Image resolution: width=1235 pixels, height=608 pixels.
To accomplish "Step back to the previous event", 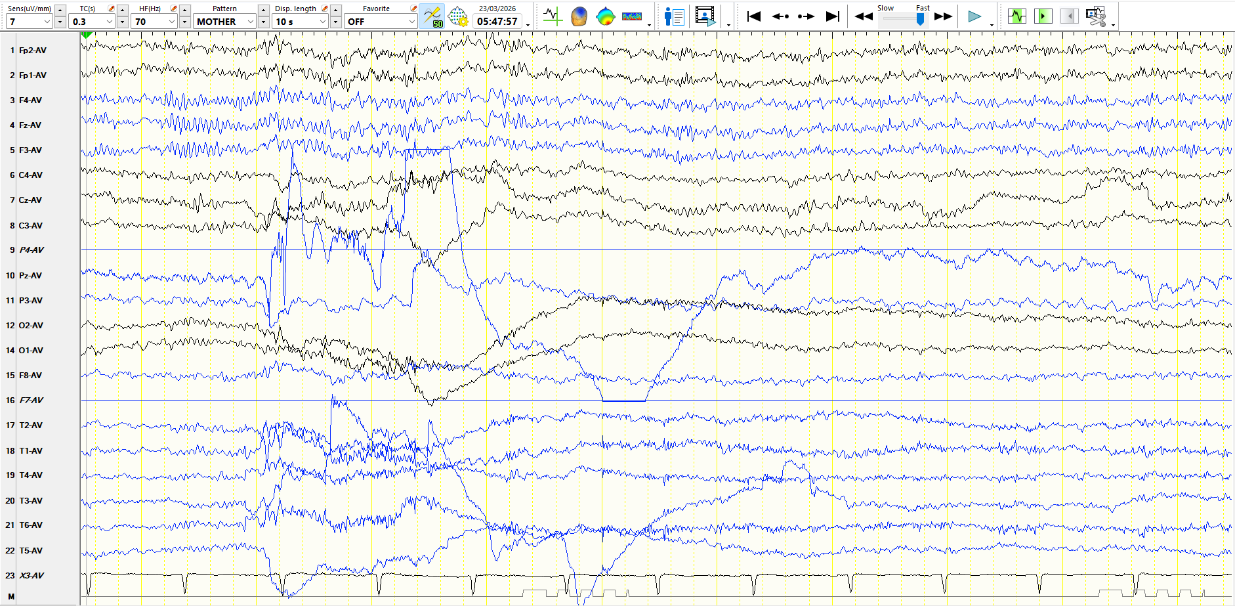I will [780, 16].
